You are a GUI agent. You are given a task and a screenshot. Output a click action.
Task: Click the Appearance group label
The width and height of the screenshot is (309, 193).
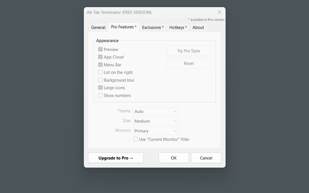tap(107, 41)
